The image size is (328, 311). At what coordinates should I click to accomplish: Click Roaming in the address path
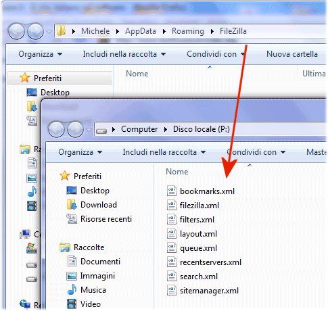[188, 31]
